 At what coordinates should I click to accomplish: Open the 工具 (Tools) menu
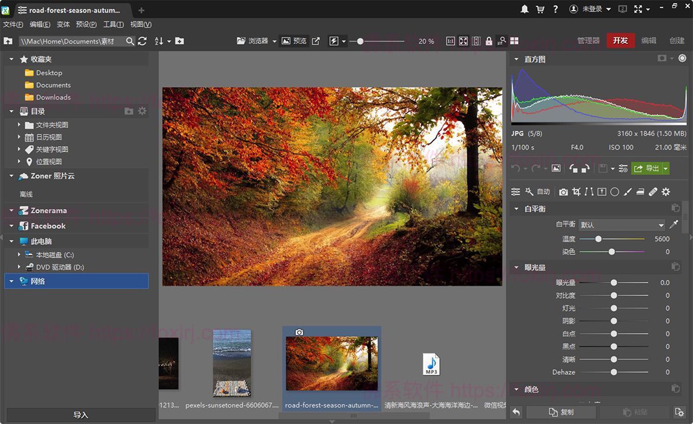point(113,24)
